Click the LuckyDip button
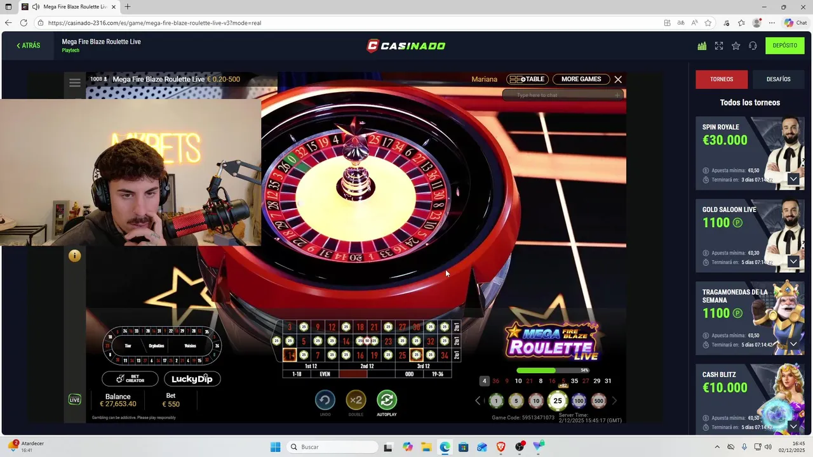The width and height of the screenshot is (813, 457). [x=192, y=379]
